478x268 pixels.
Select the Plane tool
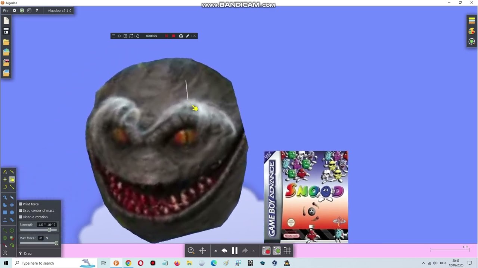[5, 220]
